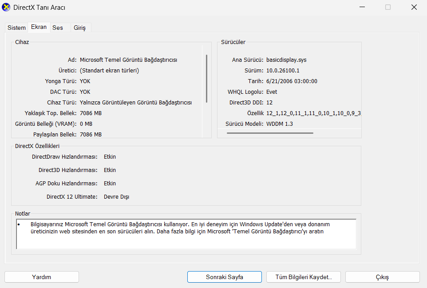The image size is (427, 288).
Task: Click the Görüntü Belleği (VRAM) label
Action: point(46,124)
